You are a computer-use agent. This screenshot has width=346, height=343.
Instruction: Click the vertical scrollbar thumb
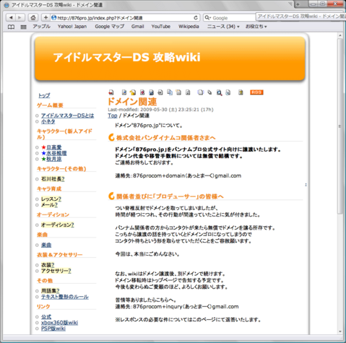(340, 126)
